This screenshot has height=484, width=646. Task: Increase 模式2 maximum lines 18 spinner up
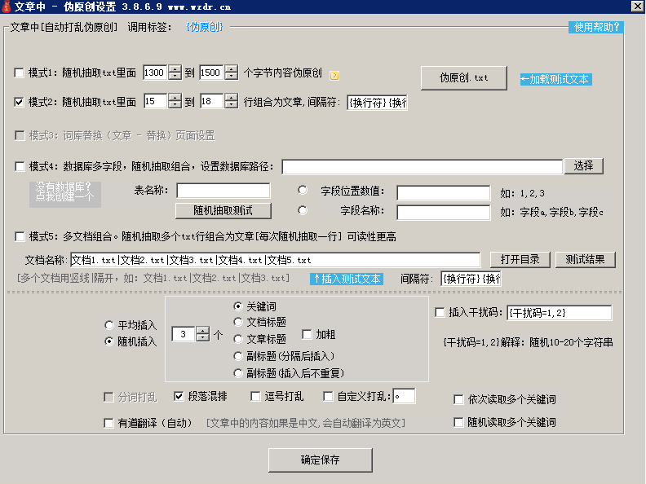[232, 98]
